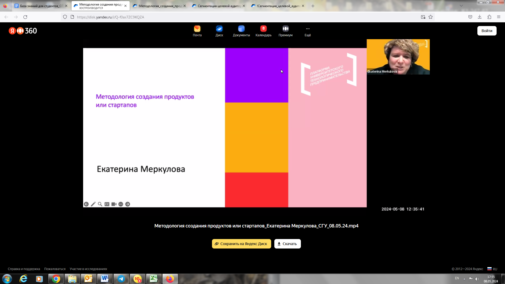This screenshot has width=505, height=284.
Task: Open the list all tabs chevron
Action: 461,6
